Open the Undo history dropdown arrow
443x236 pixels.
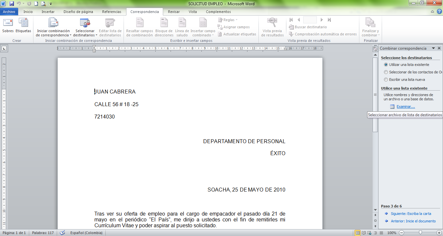pyautogui.click(x=23, y=4)
